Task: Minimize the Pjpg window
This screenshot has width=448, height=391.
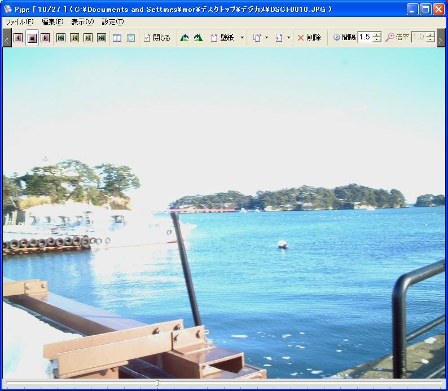Action: point(412,10)
